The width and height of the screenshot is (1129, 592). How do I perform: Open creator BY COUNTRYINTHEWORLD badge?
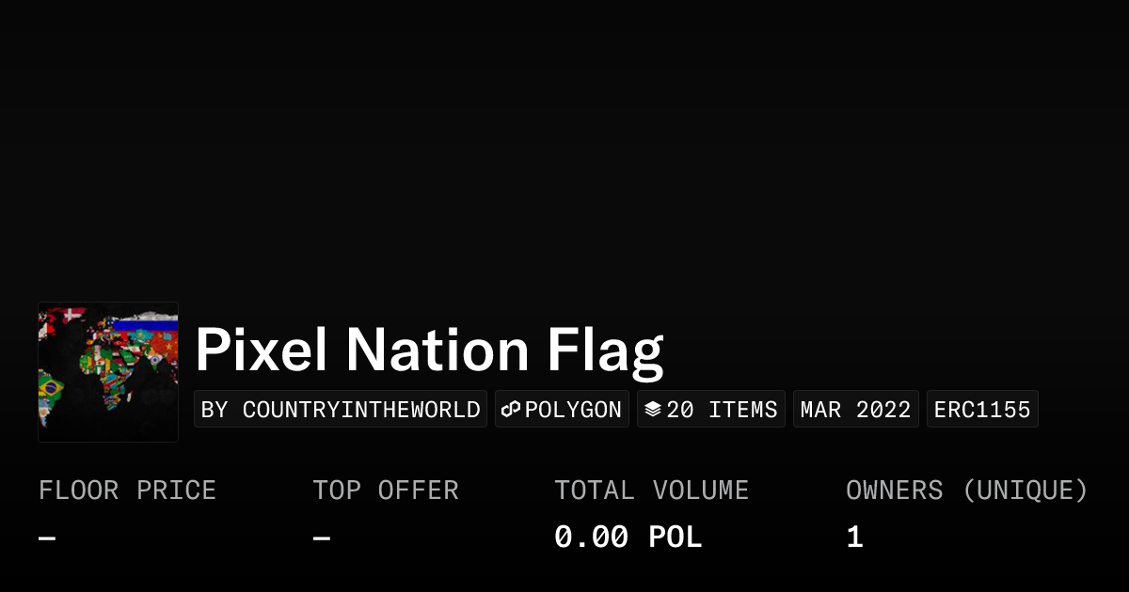(341, 410)
